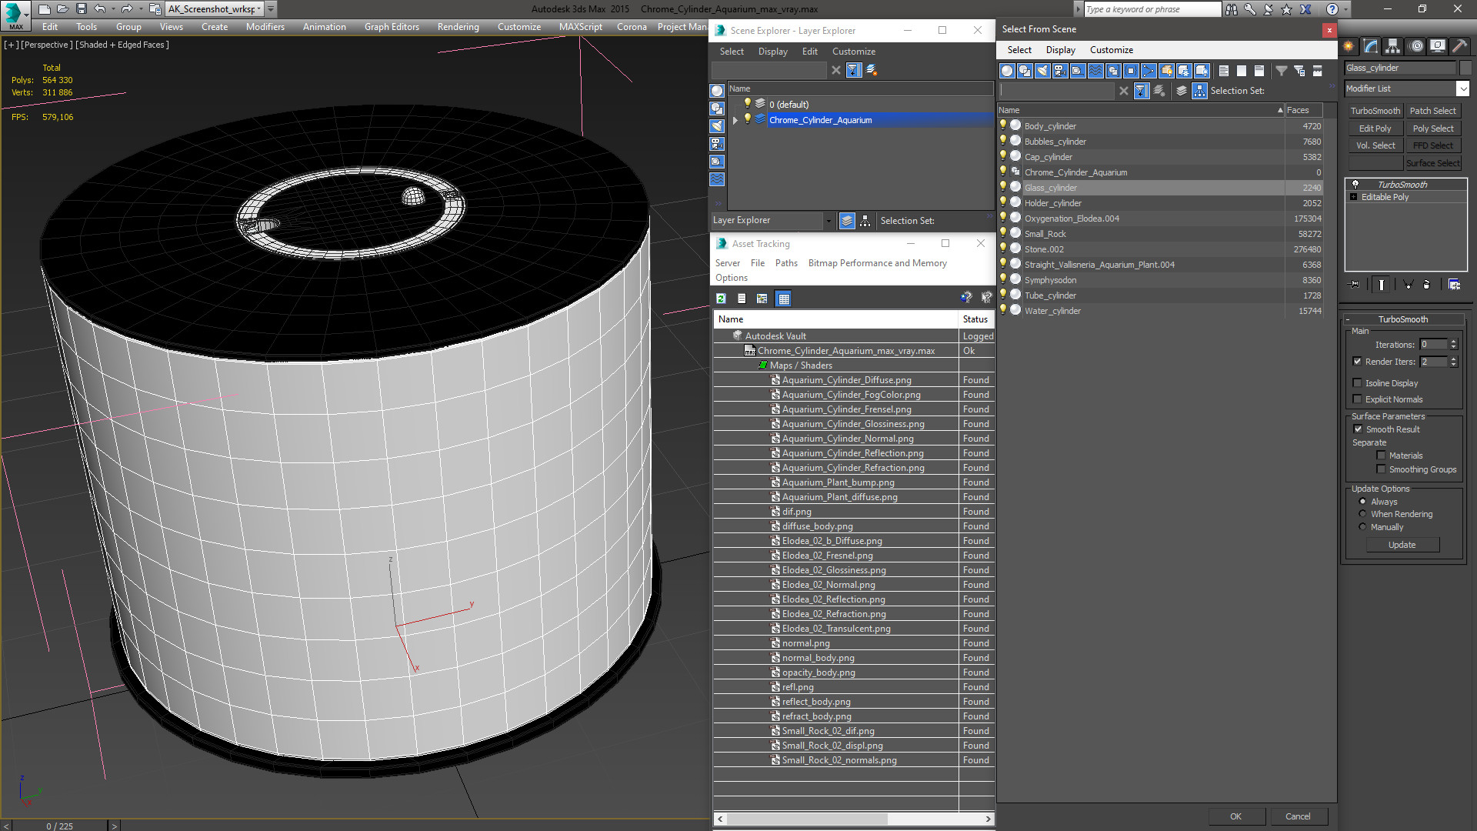This screenshot has width=1477, height=831.
Task: Open the Graph Editors menu
Action: (x=392, y=27)
